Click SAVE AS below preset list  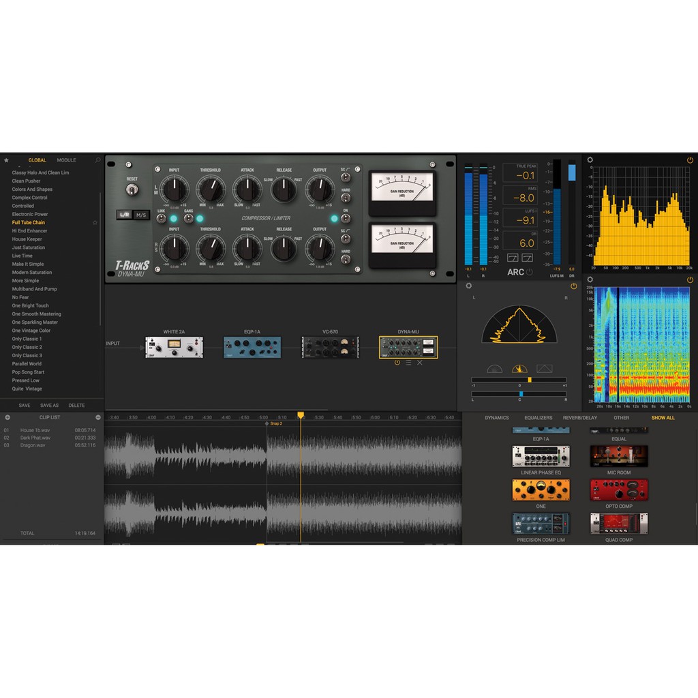click(x=50, y=406)
